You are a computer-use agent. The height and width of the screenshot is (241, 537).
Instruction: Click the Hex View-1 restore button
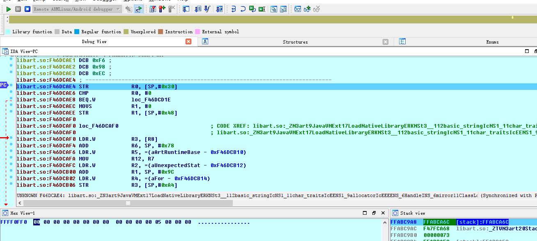[x=374, y=213]
